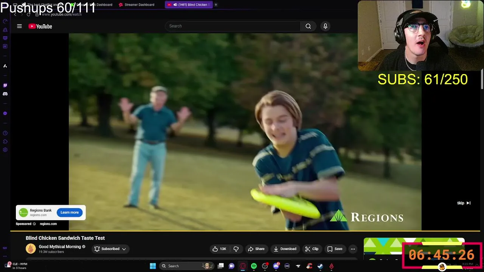Open Twitch in the Opera sidebar
Viewport: 484px width, 272px height.
click(5, 85)
